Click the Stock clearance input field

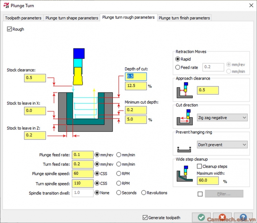pyautogui.click(x=35, y=78)
